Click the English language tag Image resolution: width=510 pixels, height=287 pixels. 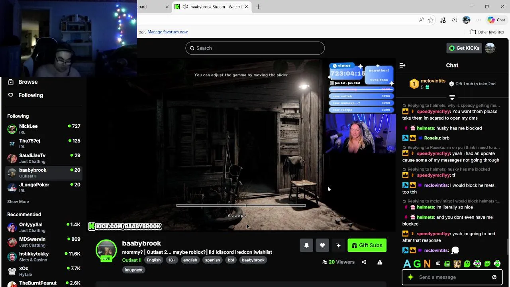(153, 260)
